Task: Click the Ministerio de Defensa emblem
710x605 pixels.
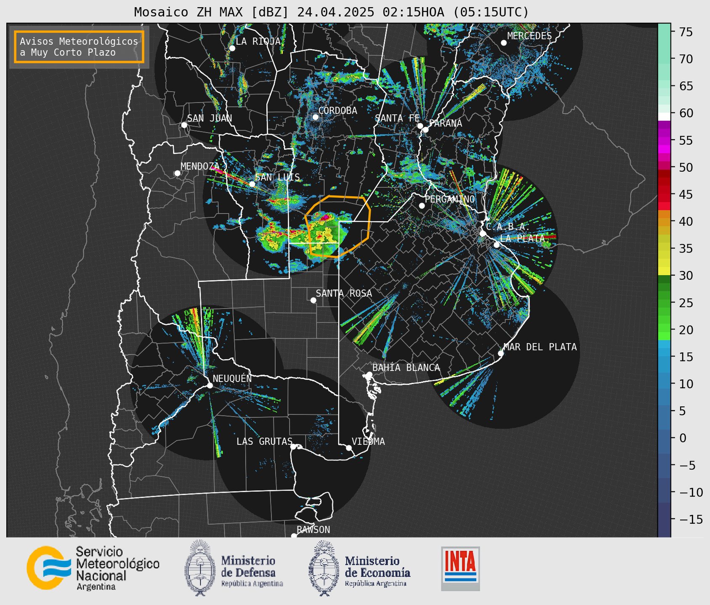Action: tap(200, 568)
